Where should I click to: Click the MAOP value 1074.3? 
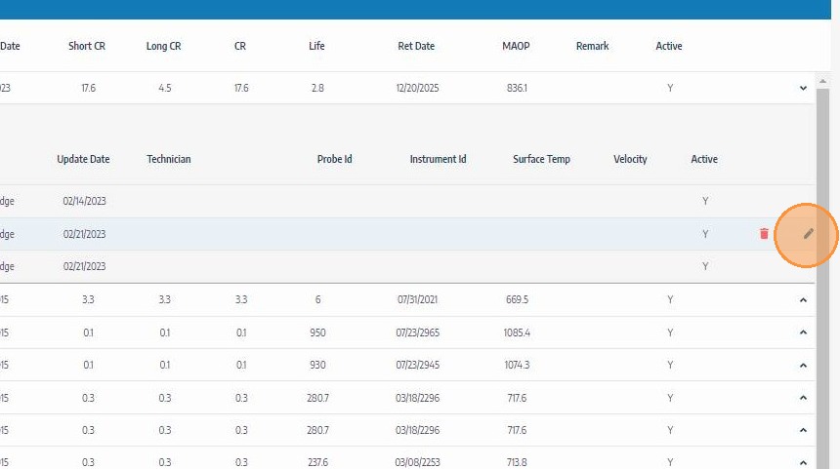pos(517,365)
